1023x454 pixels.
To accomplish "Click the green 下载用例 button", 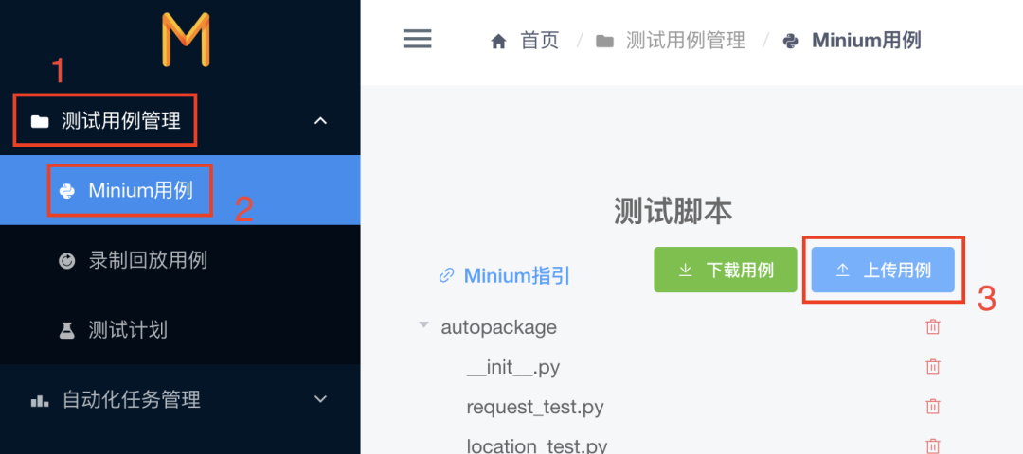I will coord(726,270).
